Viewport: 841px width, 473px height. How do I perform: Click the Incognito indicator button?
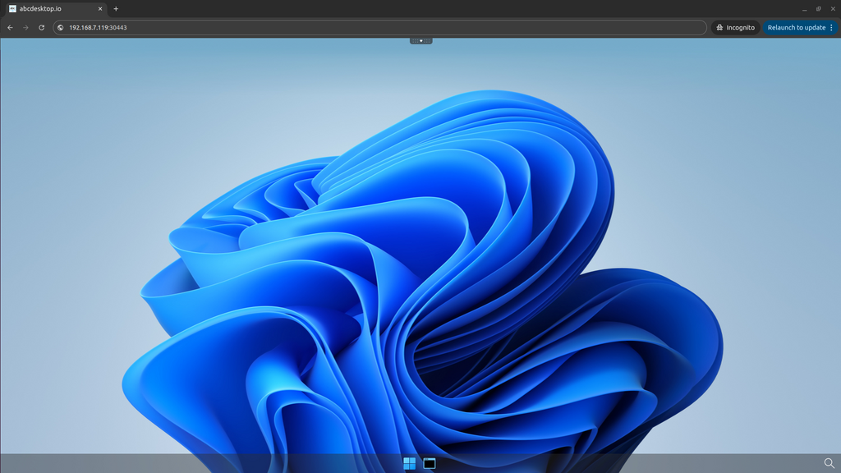[735, 27]
